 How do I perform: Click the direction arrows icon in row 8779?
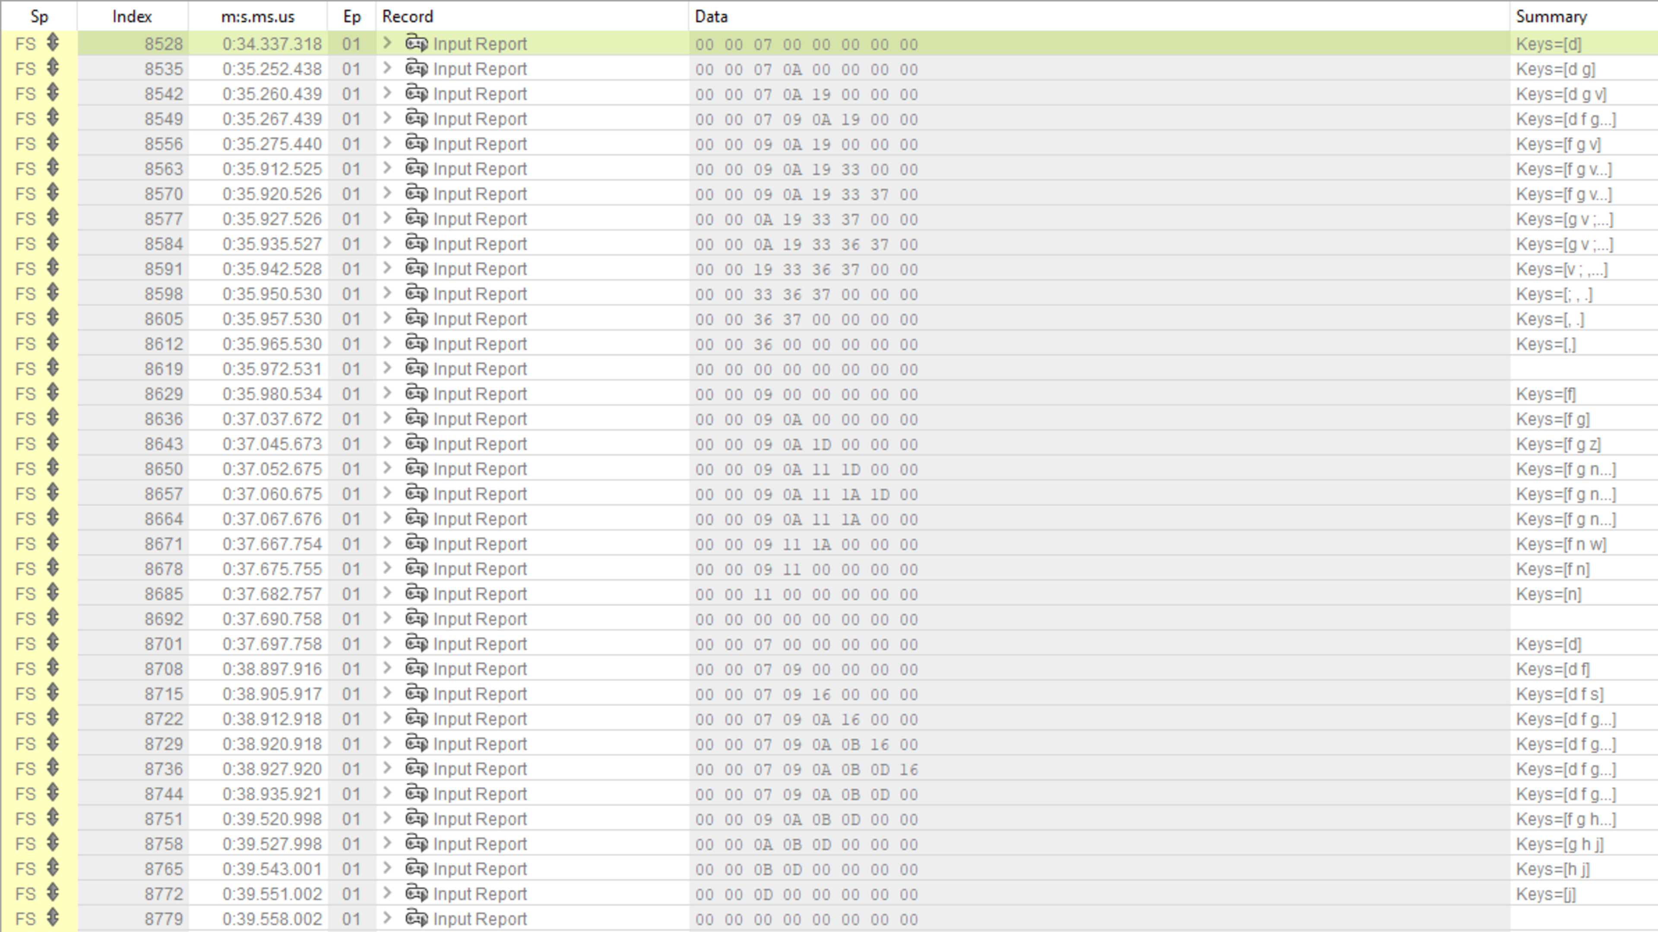click(x=53, y=918)
